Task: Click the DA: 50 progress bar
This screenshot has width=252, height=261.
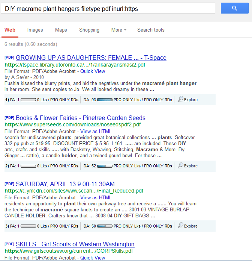Action: pyautogui.click(x=105, y=226)
